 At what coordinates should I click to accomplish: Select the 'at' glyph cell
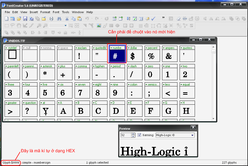coord(47,109)
